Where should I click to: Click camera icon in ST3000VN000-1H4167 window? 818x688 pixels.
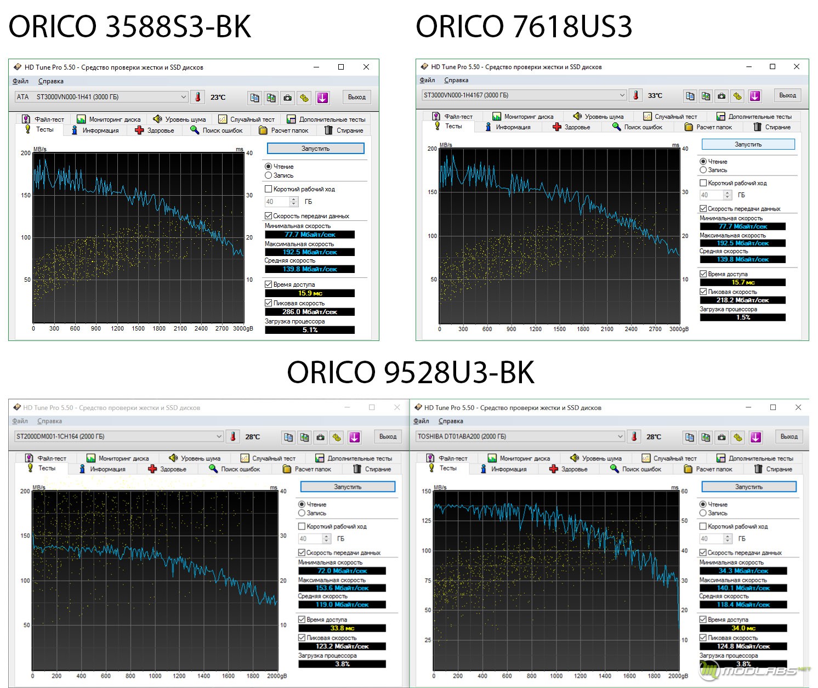(722, 96)
